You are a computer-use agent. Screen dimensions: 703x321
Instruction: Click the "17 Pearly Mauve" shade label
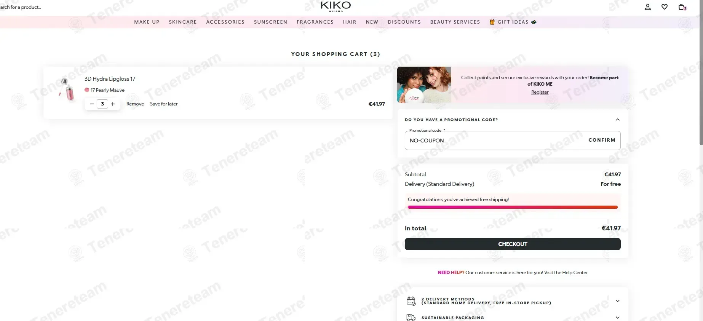tap(107, 90)
